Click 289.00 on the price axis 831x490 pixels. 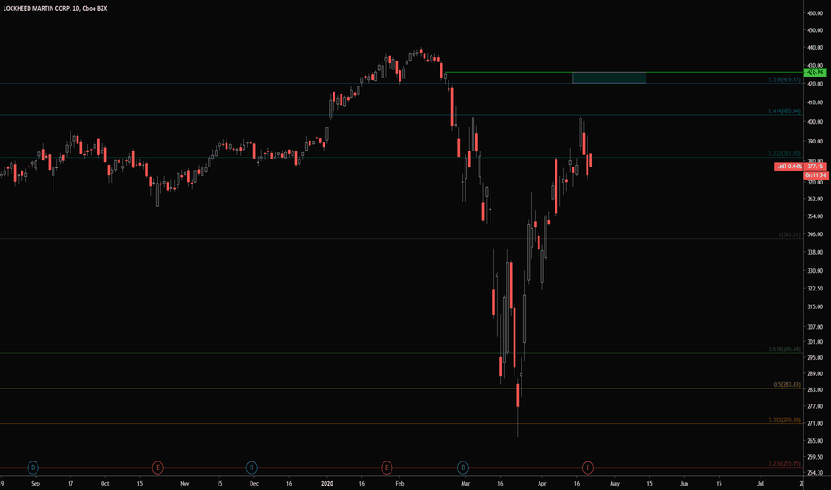tap(815, 373)
